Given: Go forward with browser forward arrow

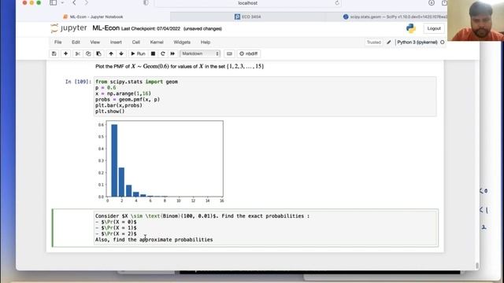Looking at the screenshot, I should 86,3.
